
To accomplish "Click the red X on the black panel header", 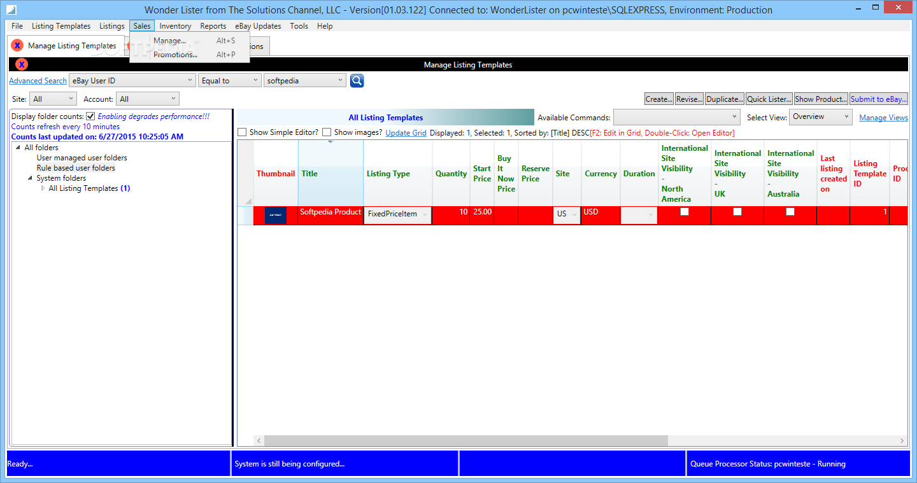I will tap(22, 64).
